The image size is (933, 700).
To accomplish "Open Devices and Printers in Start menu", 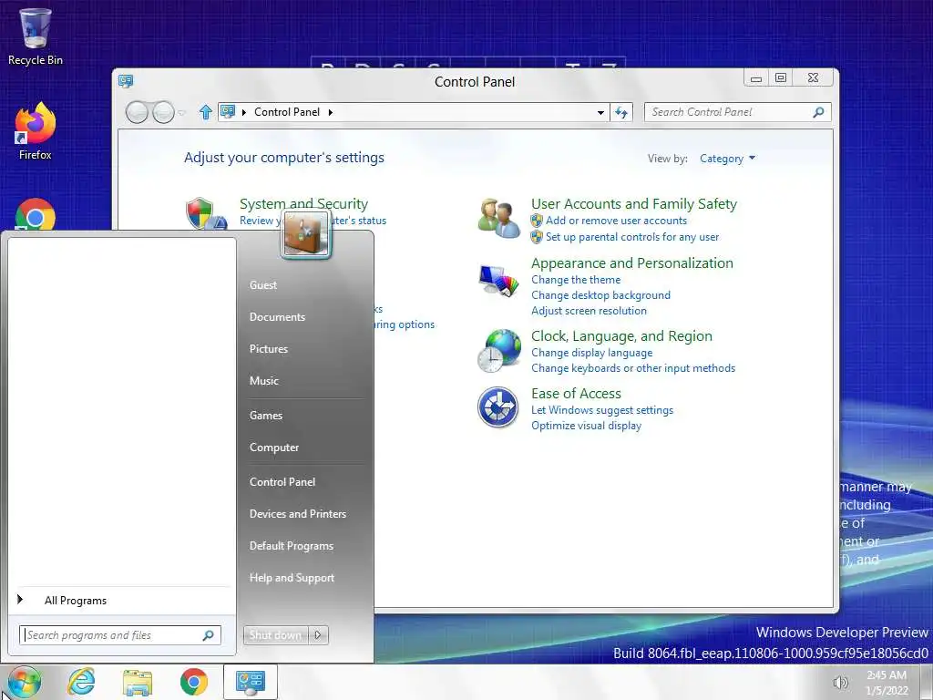I will click(x=298, y=514).
